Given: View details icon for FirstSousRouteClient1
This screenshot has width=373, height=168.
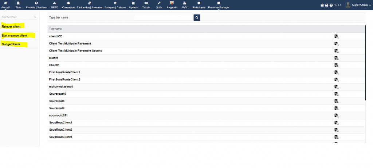Looking at the screenshot, I should [x=336, y=72].
